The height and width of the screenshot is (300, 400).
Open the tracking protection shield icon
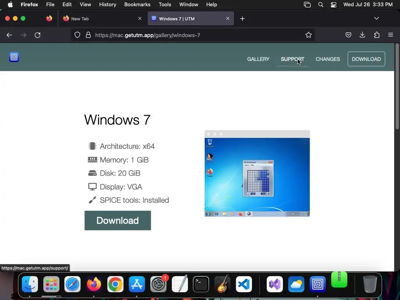pos(77,35)
